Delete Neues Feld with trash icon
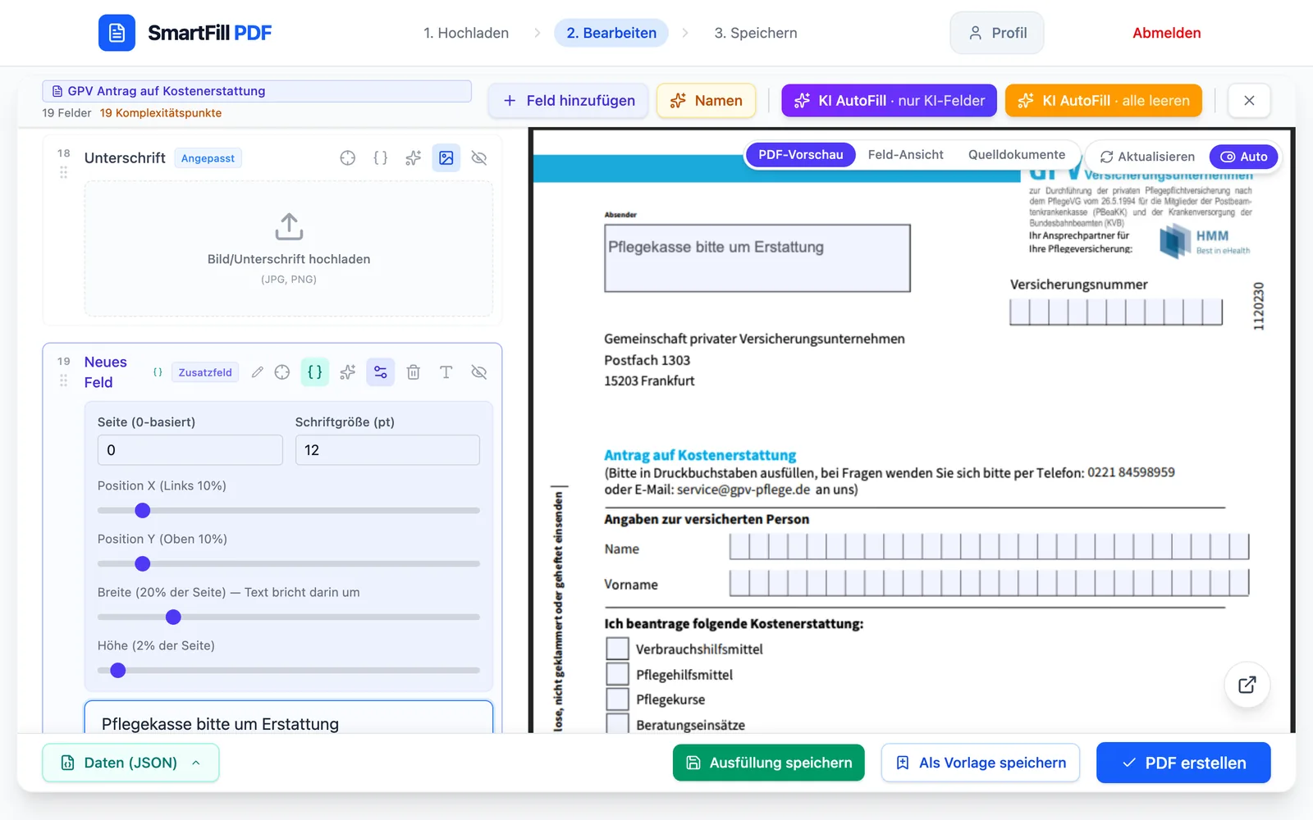This screenshot has width=1313, height=820. pos(414,372)
